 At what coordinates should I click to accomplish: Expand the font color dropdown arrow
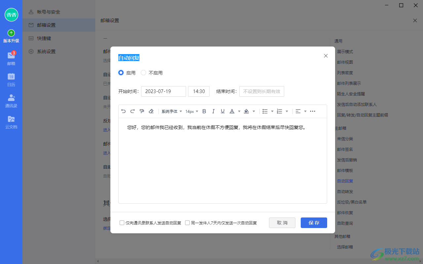(x=239, y=111)
